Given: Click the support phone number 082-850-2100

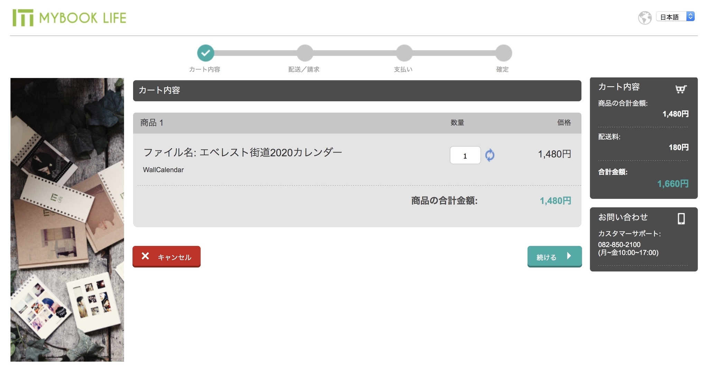Looking at the screenshot, I should 619,245.
